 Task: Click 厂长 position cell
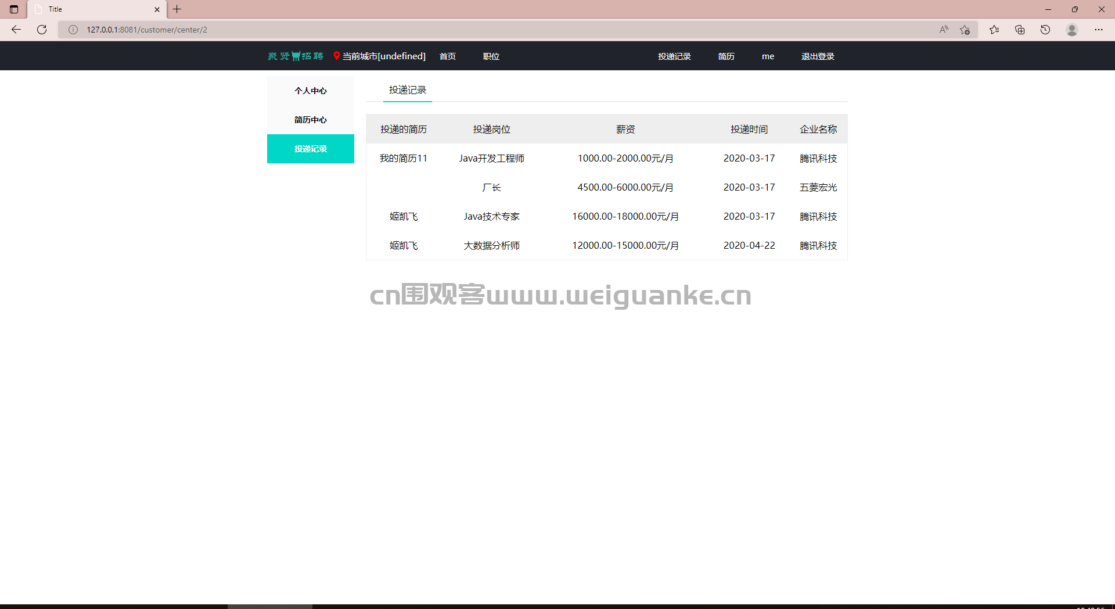click(x=492, y=187)
